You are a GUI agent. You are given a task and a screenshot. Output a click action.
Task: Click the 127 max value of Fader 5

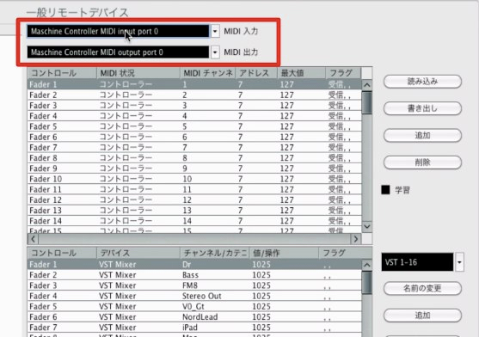pos(287,126)
